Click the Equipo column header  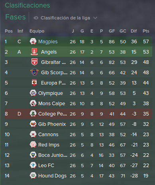(37, 31)
